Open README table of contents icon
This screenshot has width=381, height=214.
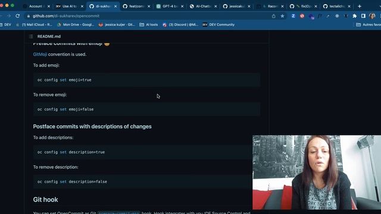[x=31, y=36]
